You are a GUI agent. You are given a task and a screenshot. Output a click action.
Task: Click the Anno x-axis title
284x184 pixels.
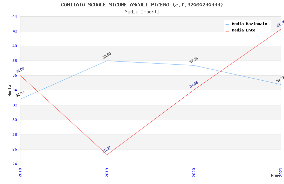[276, 175]
